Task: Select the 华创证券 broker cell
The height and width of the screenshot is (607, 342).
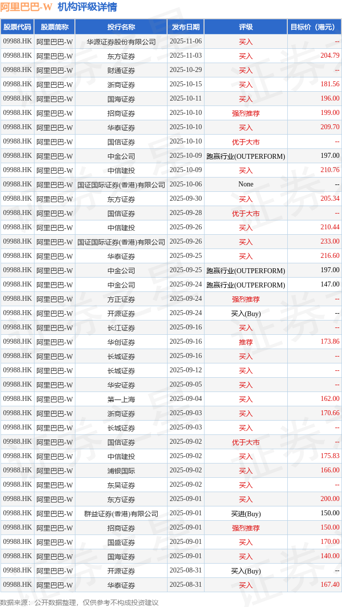Action: pyautogui.click(x=121, y=342)
